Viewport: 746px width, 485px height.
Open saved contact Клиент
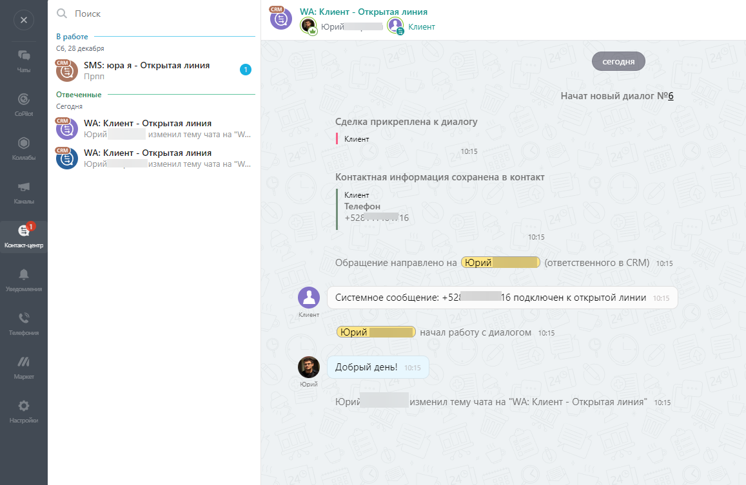coord(357,195)
